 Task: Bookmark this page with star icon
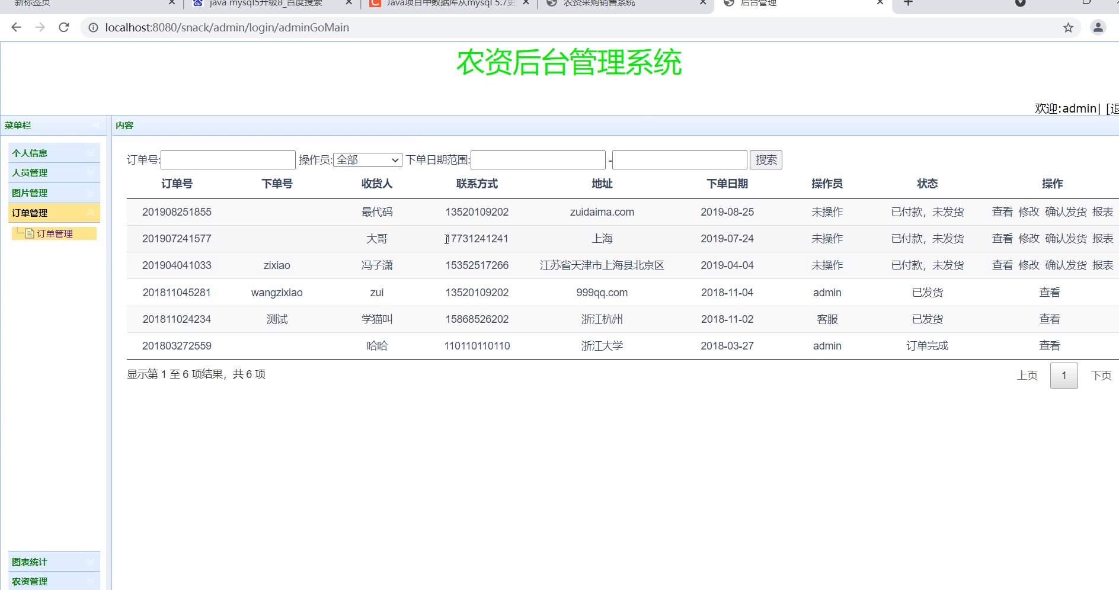1068,27
